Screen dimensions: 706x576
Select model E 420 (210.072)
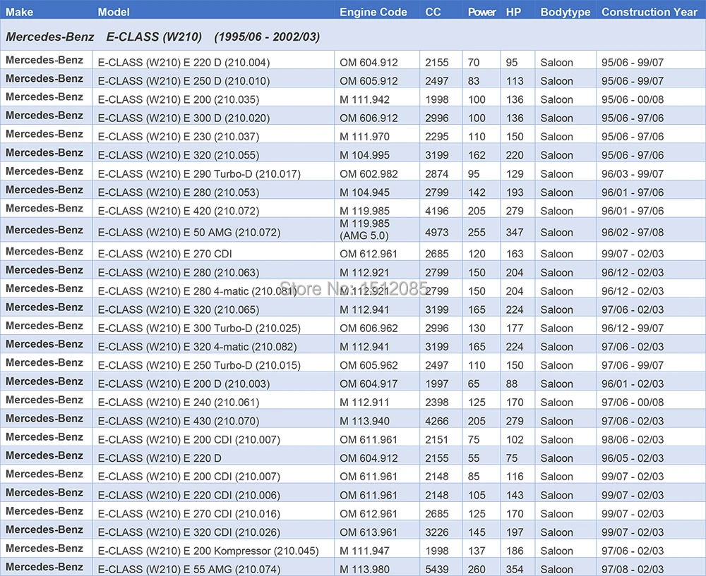(179, 211)
